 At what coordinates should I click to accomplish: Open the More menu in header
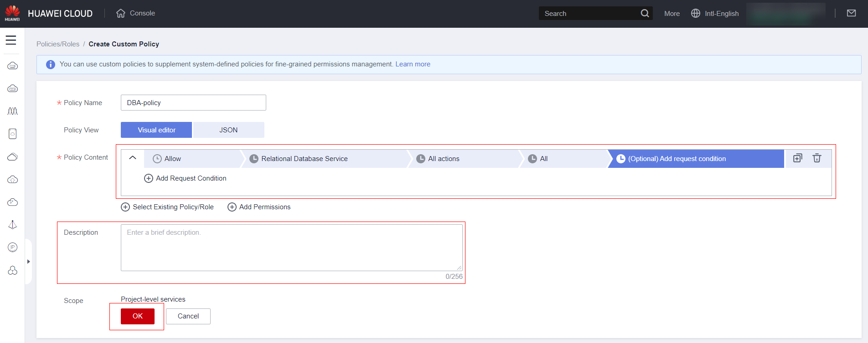pos(672,14)
